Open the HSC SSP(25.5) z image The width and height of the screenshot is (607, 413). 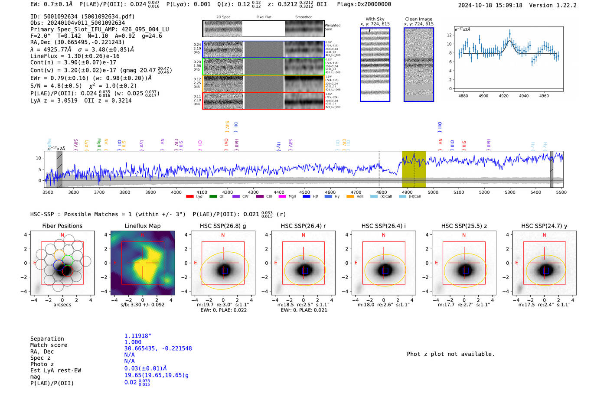pos(464,263)
